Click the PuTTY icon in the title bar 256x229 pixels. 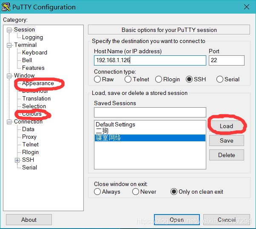tap(6, 7)
